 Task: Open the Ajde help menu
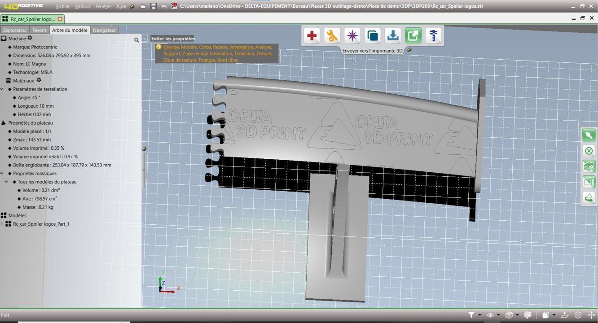click(121, 7)
